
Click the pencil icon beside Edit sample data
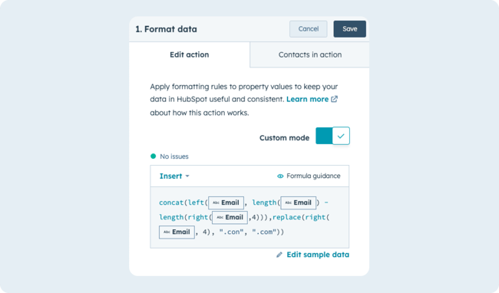tap(279, 255)
